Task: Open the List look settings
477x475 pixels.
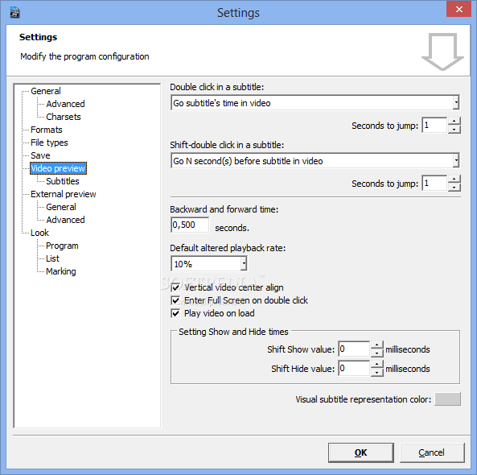Action: [52, 258]
